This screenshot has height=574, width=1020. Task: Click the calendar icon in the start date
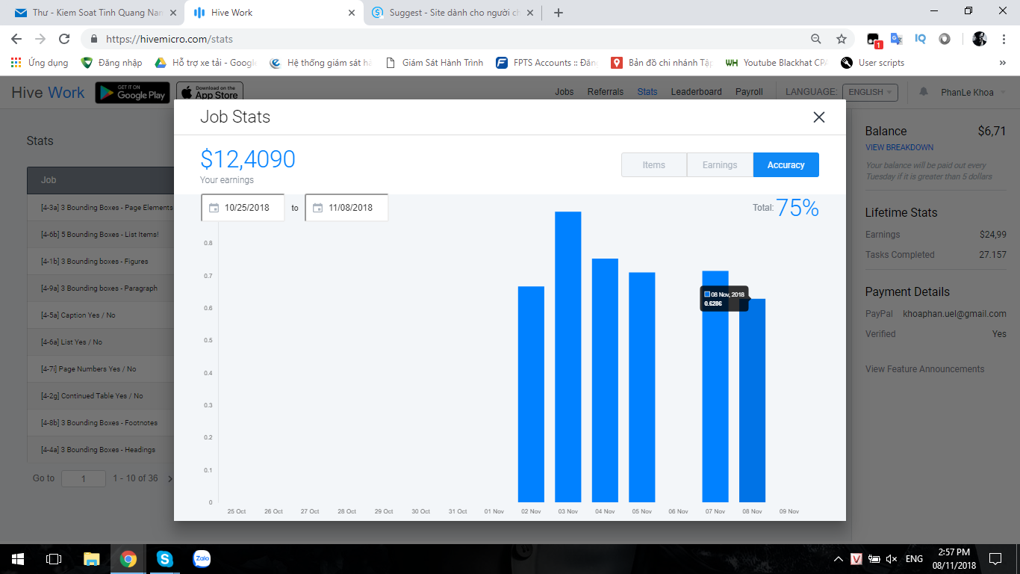pos(214,208)
